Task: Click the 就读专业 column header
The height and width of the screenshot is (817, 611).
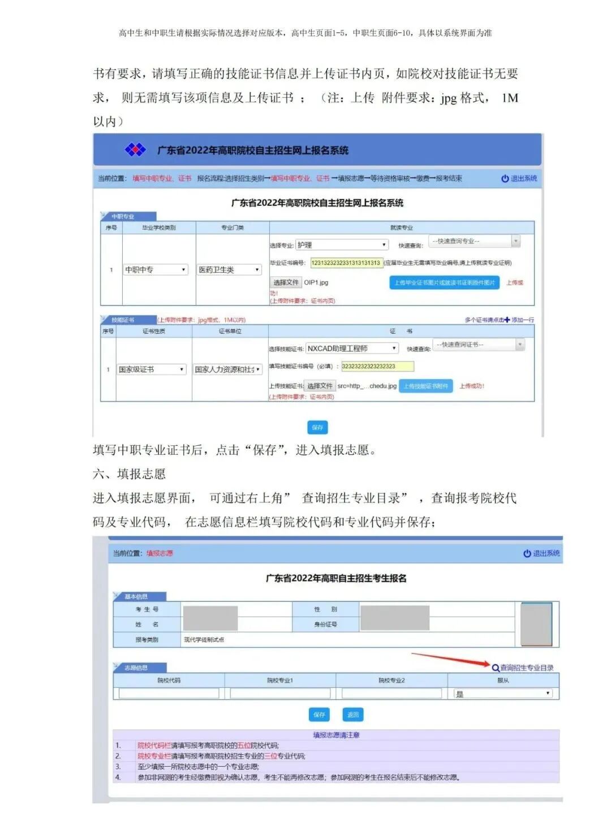Action: tap(401, 227)
